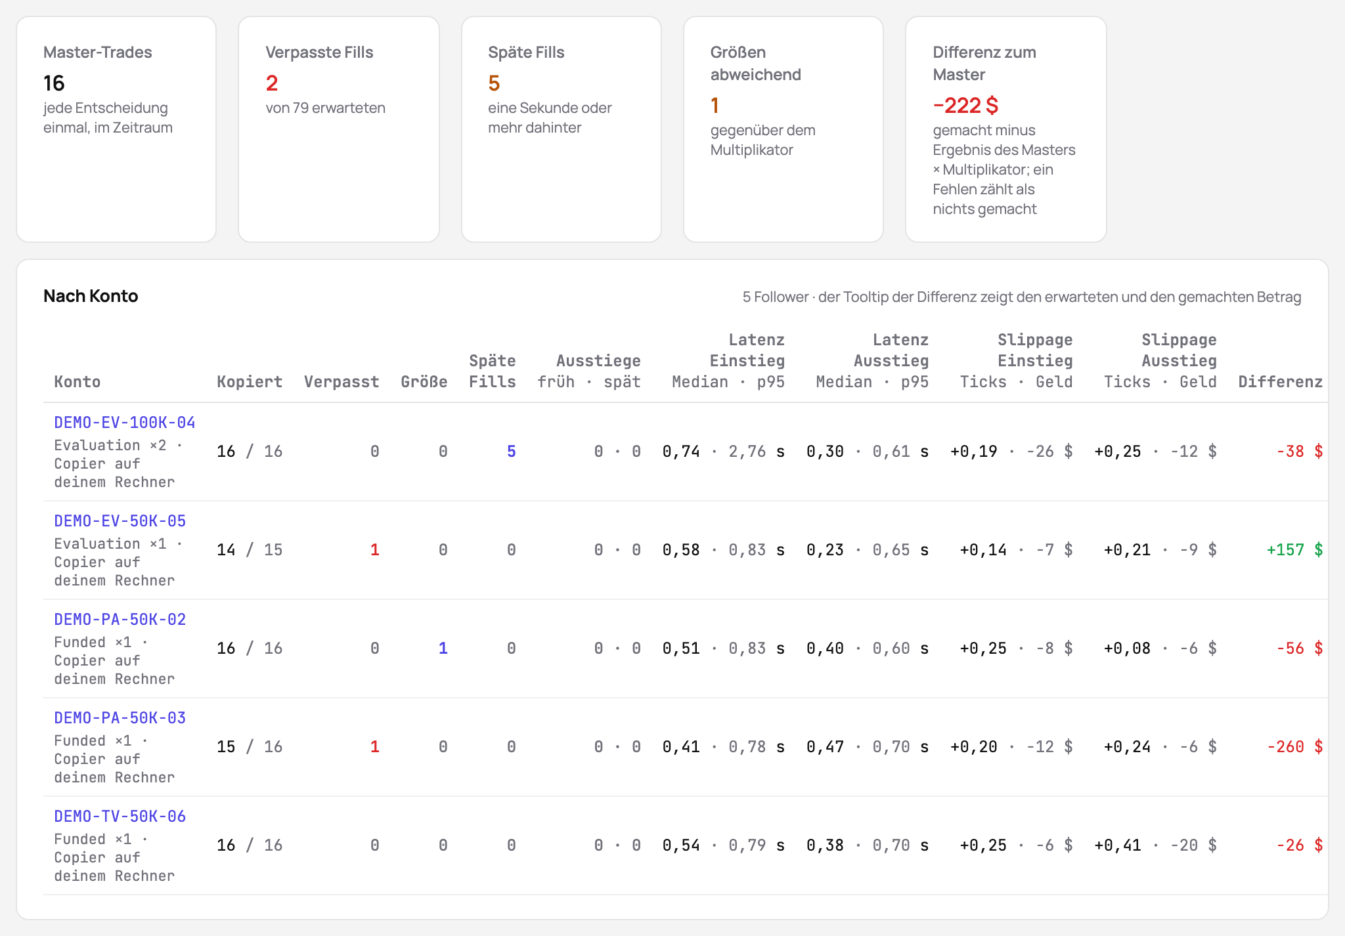Screen dimensions: 1345x936
Task: Select the Master-Trades summary card value 16
Action: pyautogui.click(x=54, y=83)
